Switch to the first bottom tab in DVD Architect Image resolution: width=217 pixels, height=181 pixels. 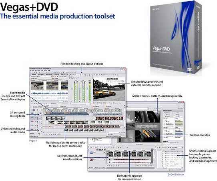[91, 168]
